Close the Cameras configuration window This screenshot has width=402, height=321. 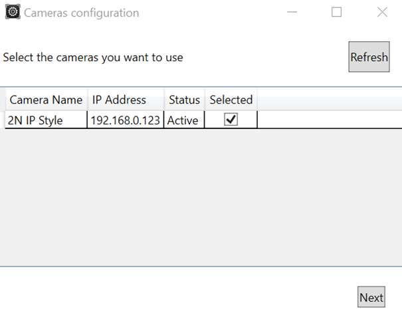[382, 13]
